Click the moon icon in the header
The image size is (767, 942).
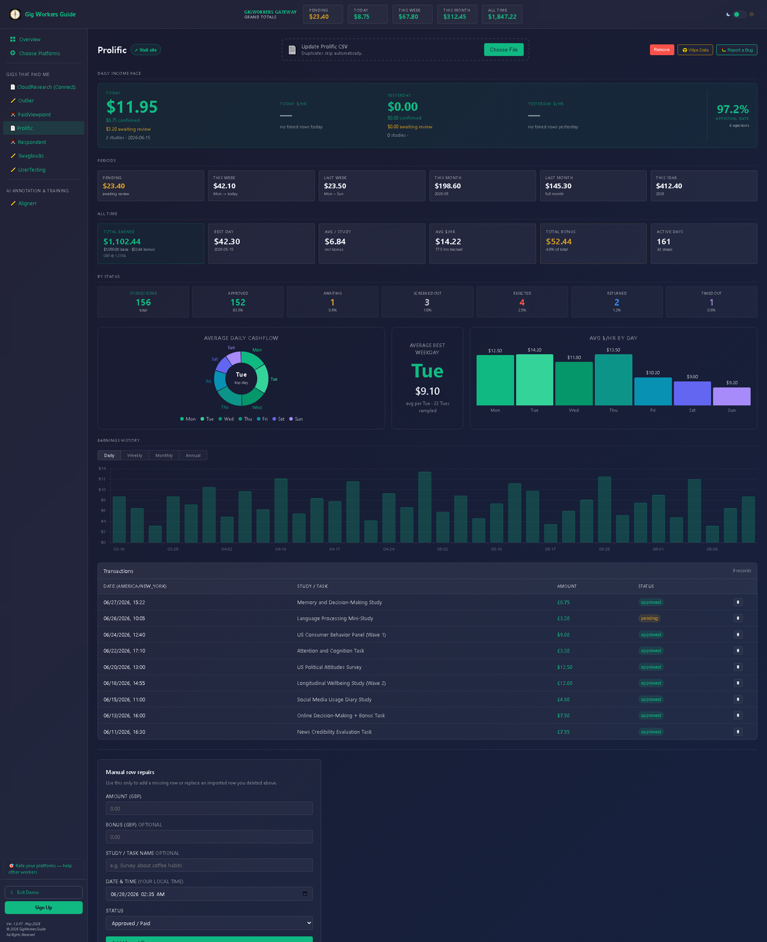728,14
